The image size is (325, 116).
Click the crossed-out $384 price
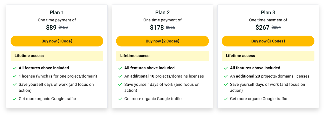(276, 28)
